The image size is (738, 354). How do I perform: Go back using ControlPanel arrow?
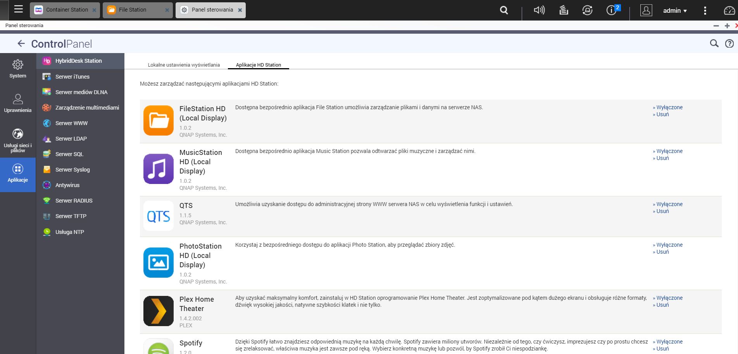pyautogui.click(x=21, y=43)
